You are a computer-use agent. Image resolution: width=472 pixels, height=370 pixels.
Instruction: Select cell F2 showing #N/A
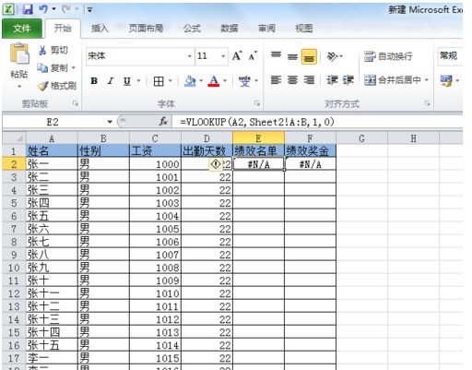(311, 164)
